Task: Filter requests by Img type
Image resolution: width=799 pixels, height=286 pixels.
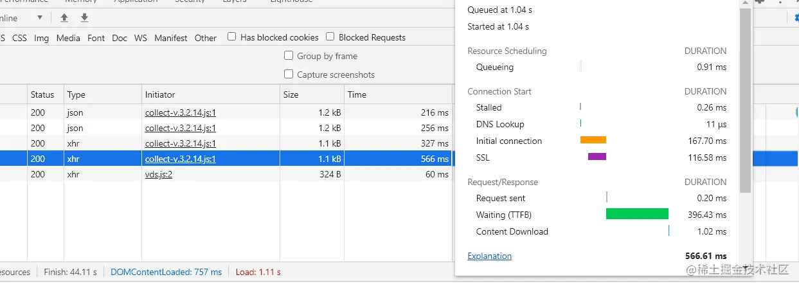Action: pos(42,38)
